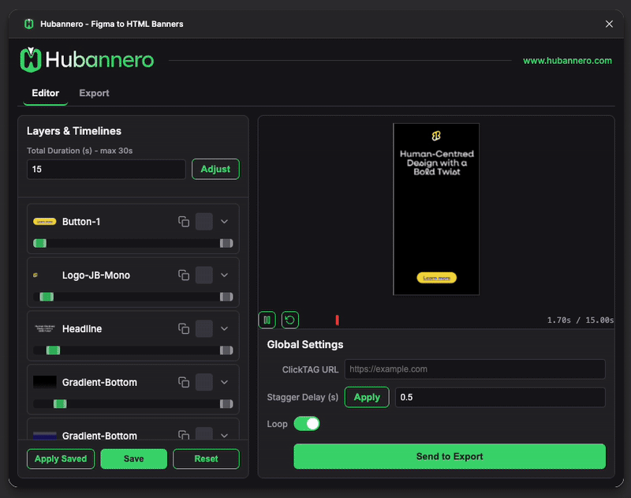Click the banner headline text in preview
Screen dimensions: 631x498
(x=437, y=163)
